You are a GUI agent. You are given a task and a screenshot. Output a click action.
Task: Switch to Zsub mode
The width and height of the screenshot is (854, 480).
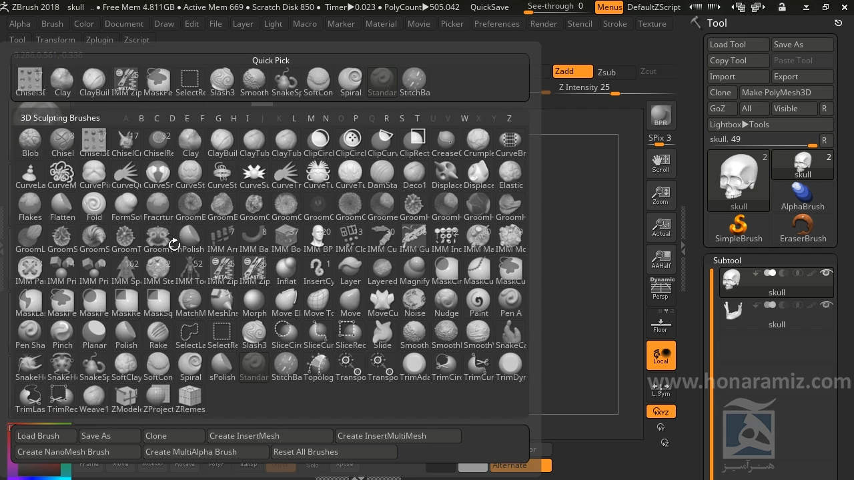[x=615, y=72]
